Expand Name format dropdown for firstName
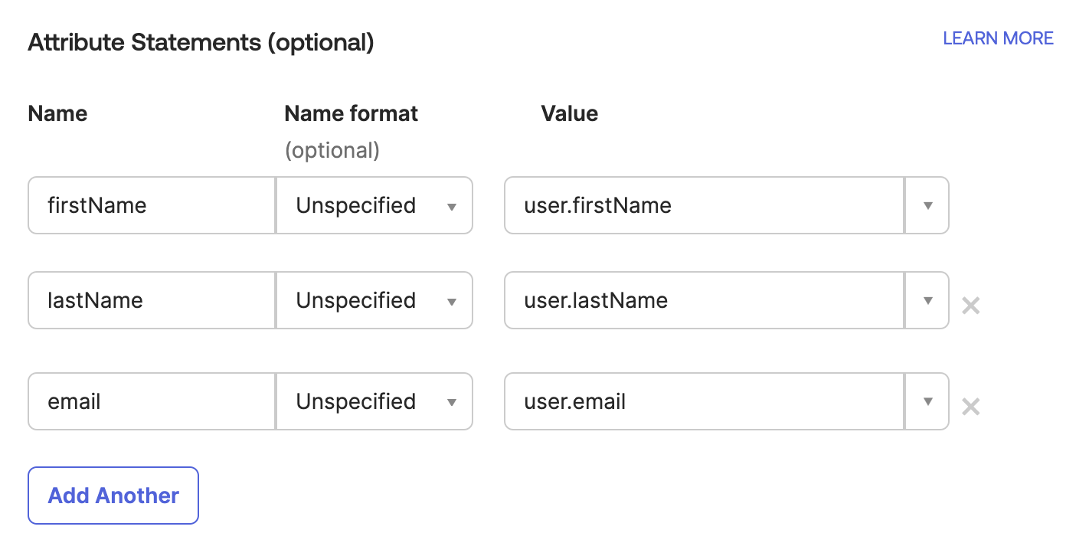The image size is (1089, 556). [x=374, y=206]
